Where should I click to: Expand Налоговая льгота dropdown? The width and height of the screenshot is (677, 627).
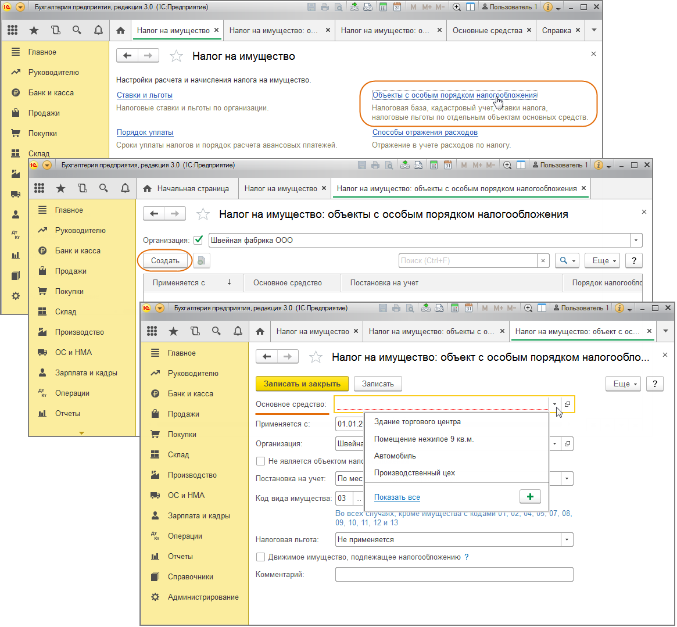[x=567, y=540]
